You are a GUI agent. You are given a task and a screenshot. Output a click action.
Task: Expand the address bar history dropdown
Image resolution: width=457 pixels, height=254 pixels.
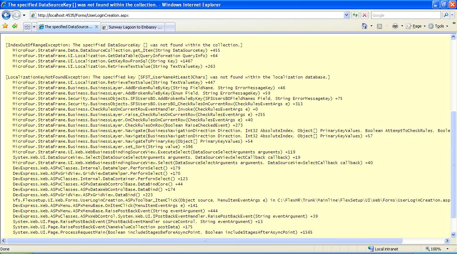pyautogui.click(x=346, y=15)
